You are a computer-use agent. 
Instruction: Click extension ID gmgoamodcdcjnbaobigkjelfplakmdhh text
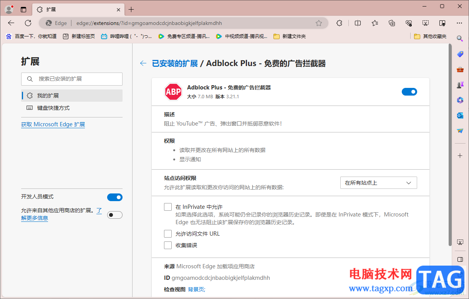pos(220,278)
